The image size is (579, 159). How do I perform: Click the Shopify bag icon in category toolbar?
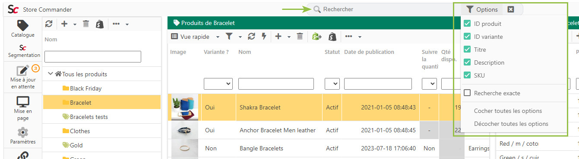99,24
